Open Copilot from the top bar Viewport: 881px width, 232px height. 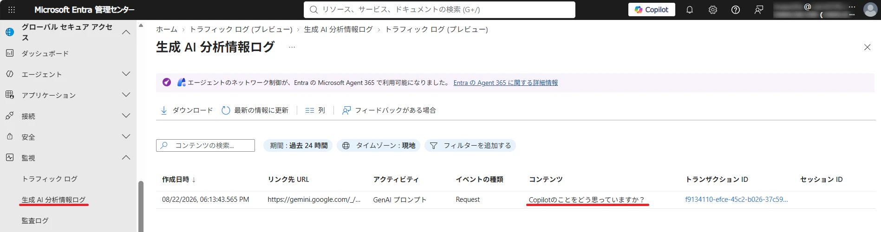[x=652, y=10]
